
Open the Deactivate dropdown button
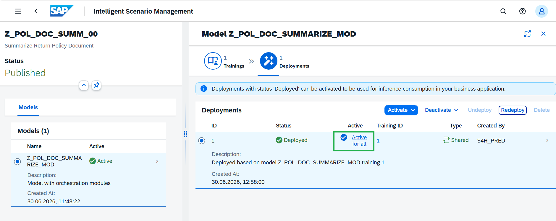coord(442,110)
